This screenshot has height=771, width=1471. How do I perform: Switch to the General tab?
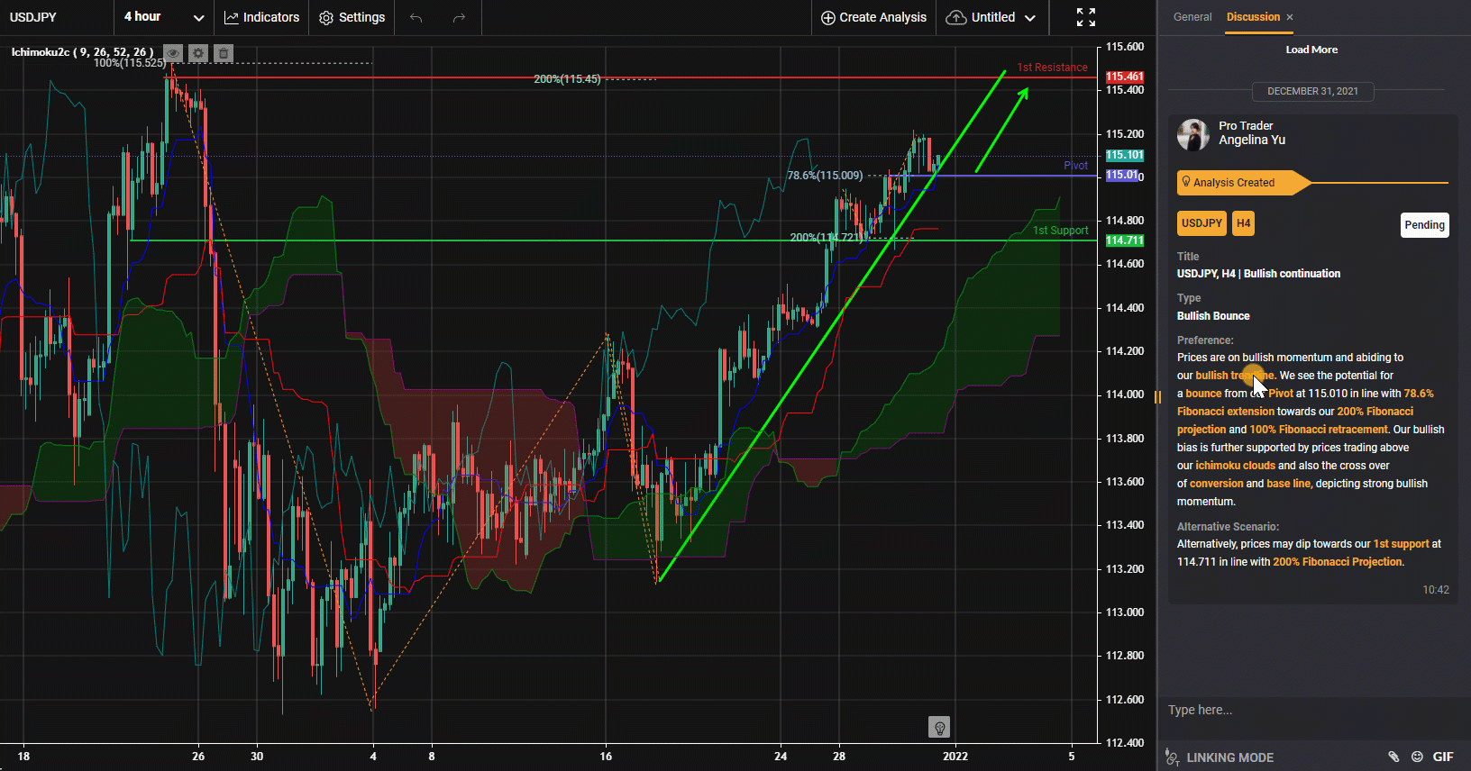pyautogui.click(x=1192, y=17)
